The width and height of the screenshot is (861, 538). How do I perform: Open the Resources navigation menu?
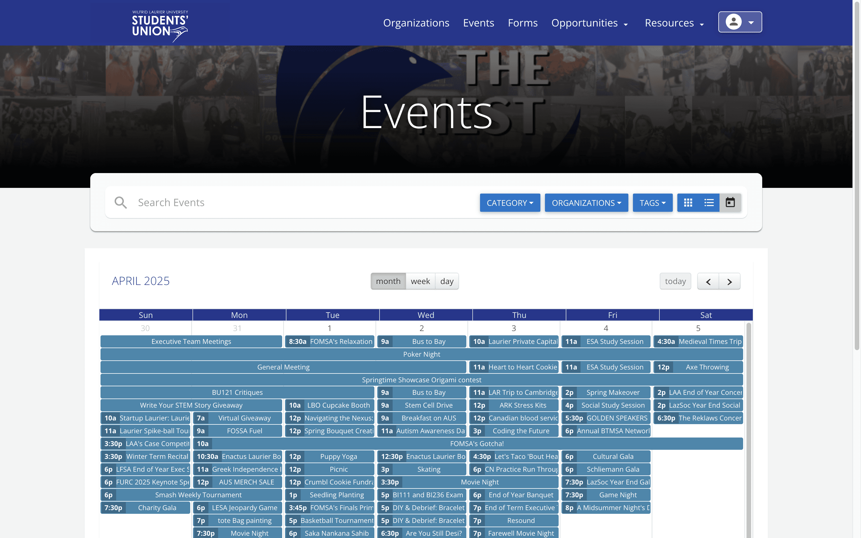(674, 23)
